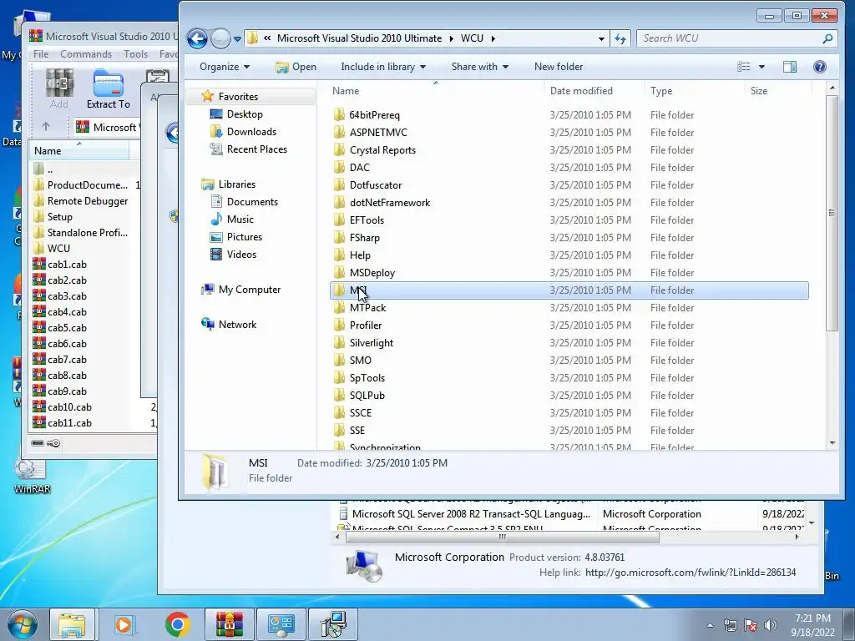855x641 pixels.
Task: Open Downloads in the navigation pane
Action: [251, 131]
